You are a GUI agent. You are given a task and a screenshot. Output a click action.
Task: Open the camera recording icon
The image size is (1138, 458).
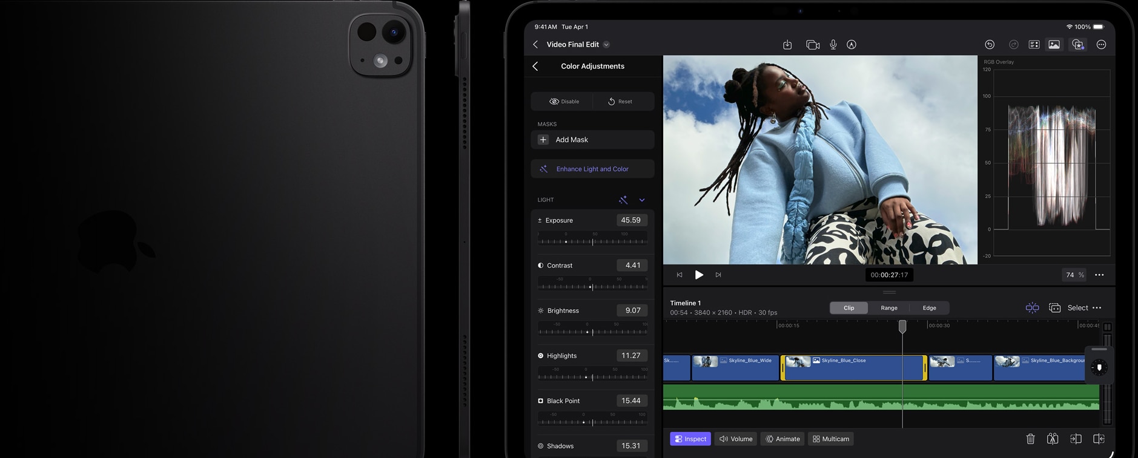click(x=813, y=45)
